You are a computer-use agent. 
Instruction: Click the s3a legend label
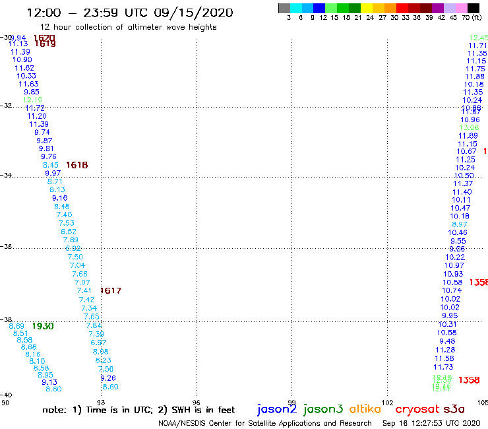tap(454, 409)
